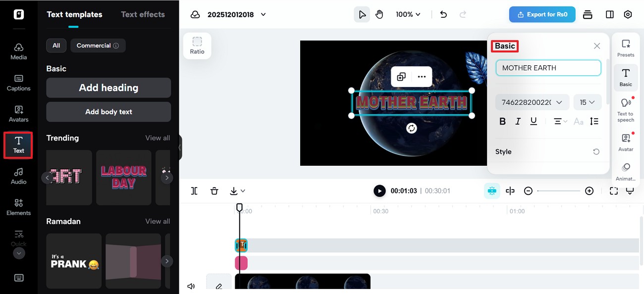The image size is (644, 294).
Task: Switch to the Text effects tab
Action: pyautogui.click(x=143, y=14)
